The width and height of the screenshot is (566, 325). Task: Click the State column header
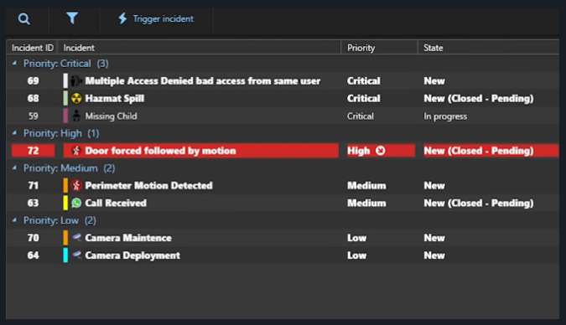click(488, 48)
